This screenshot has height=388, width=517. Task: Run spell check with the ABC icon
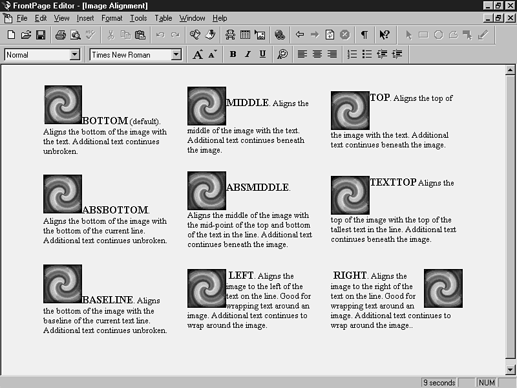coord(90,35)
